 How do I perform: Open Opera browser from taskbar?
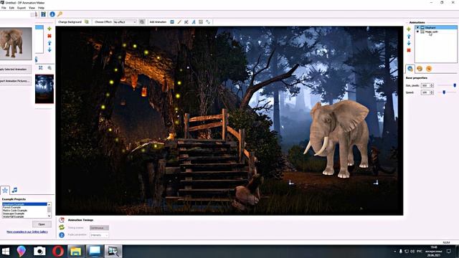[x=57, y=252]
